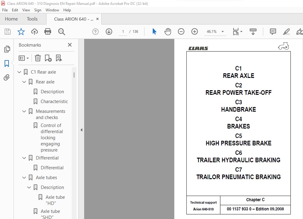Click the upload to cloud icon
The image size is (303, 219).
35,32
